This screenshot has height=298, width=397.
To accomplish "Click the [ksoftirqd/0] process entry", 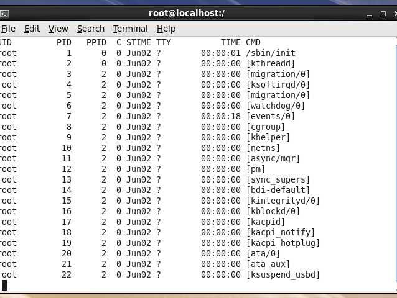I will tap(278, 85).
